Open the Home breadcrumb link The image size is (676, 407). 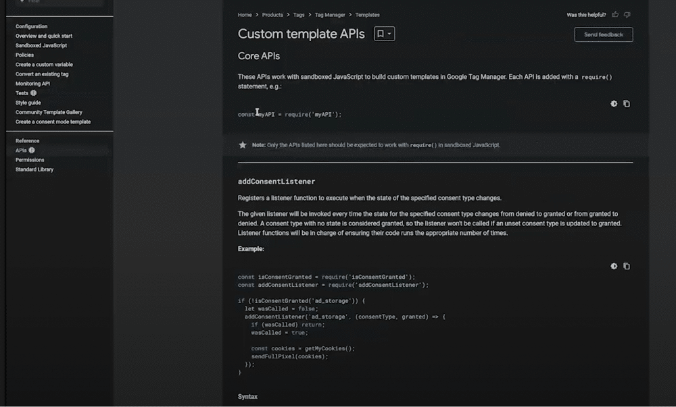click(245, 15)
